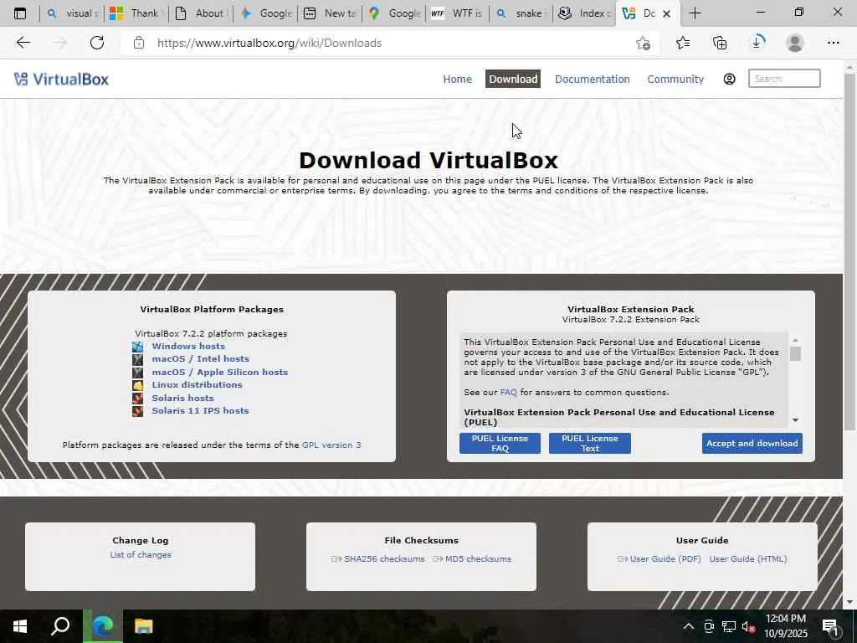Switch to the 'WTF is' tab

pyautogui.click(x=457, y=13)
